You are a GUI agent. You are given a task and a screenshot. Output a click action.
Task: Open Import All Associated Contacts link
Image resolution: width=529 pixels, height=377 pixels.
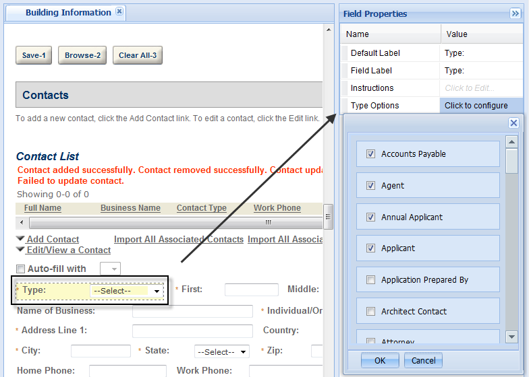(178, 239)
